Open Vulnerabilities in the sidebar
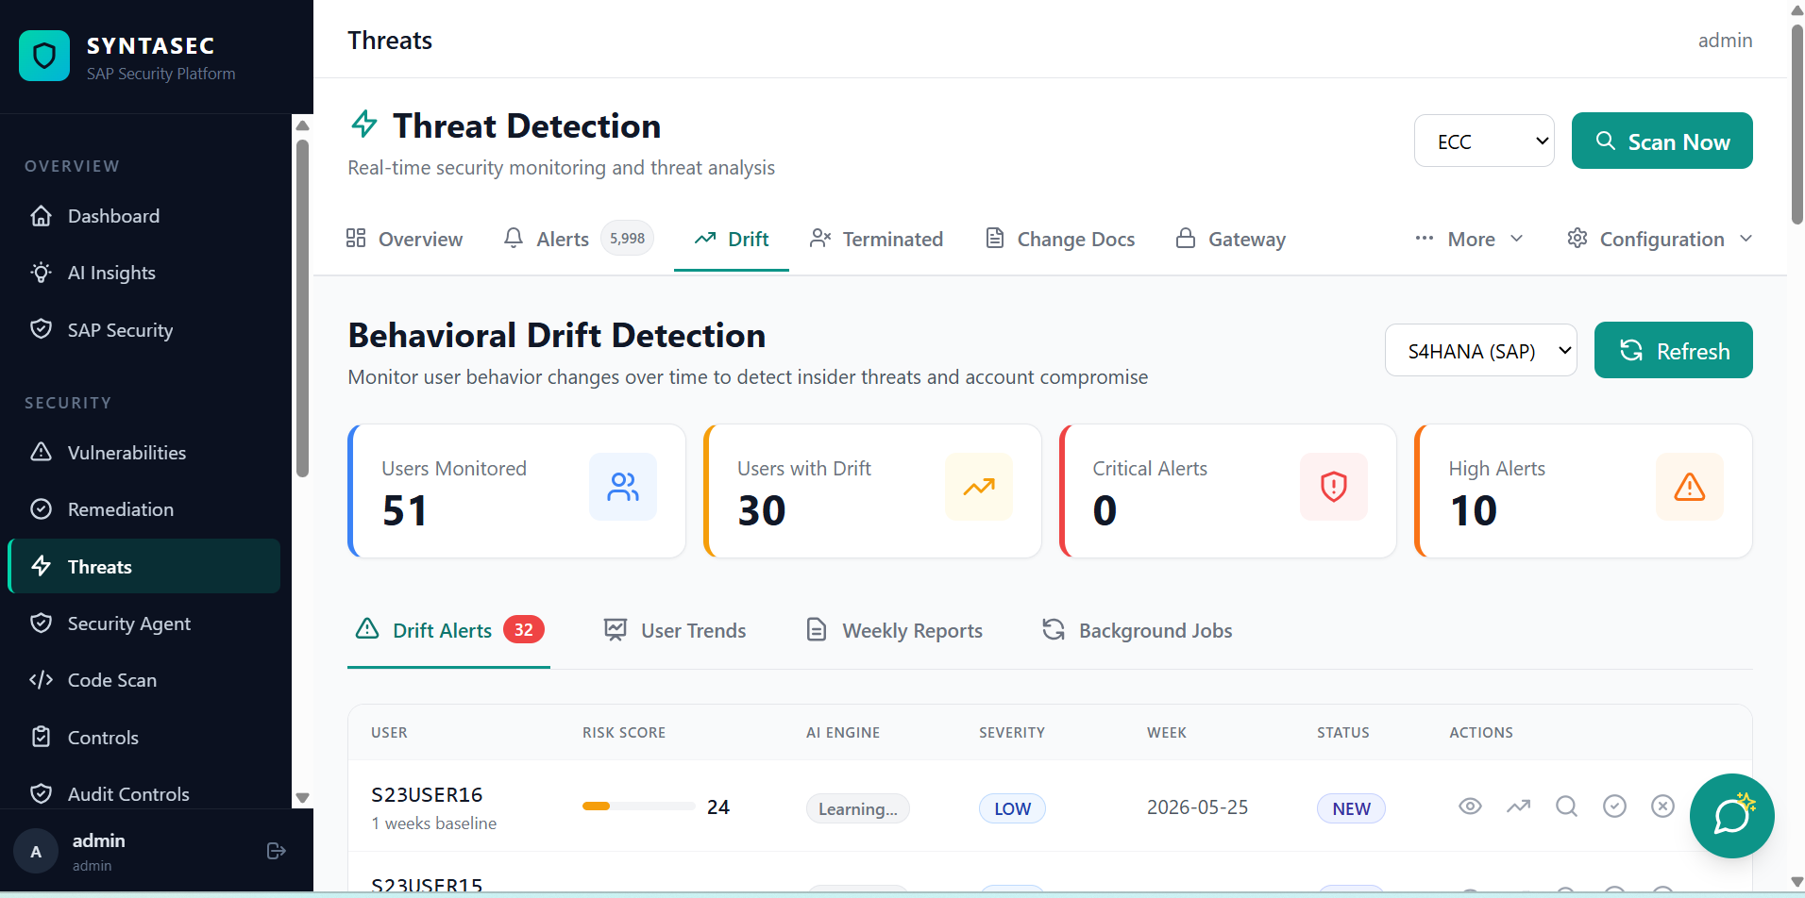The width and height of the screenshot is (1805, 898). [144, 453]
